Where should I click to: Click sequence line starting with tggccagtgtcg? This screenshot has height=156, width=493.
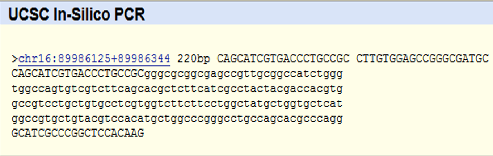point(177,89)
